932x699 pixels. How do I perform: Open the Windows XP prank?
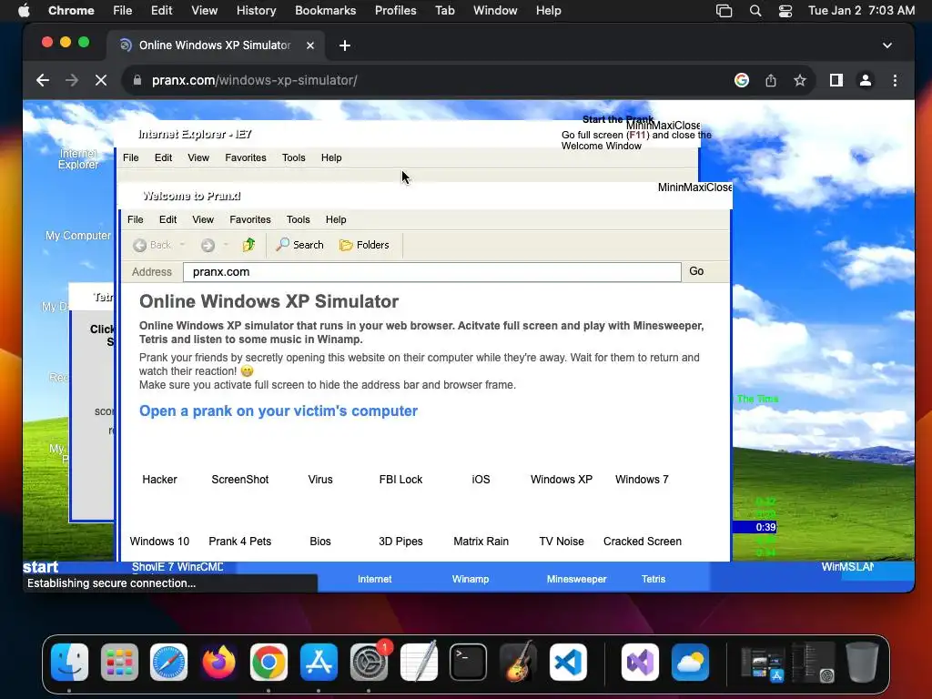(x=562, y=480)
